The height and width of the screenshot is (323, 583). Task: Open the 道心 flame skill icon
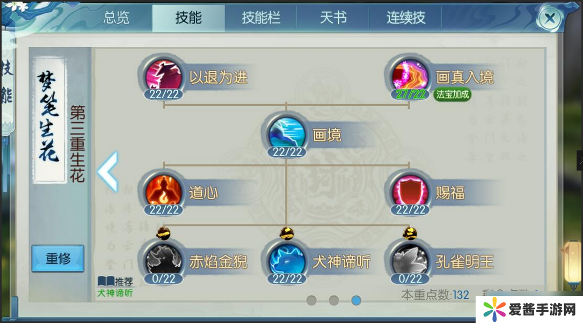pos(164,191)
